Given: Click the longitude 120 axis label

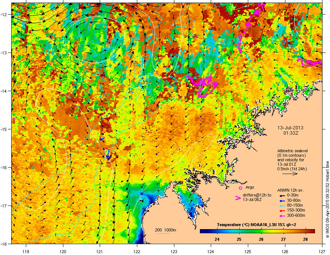Looking at the screenshot, I should click(63, 251).
